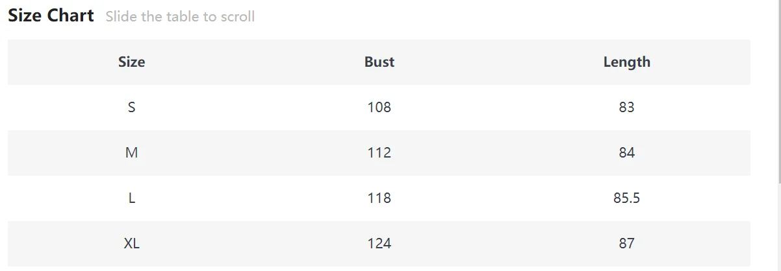Select the XL size cell
Screen dimensions: 781x271
[131, 244]
